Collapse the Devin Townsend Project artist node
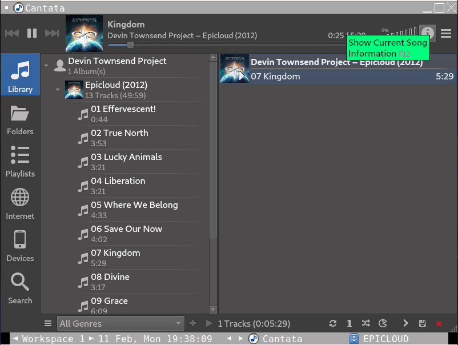The height and width of the screenshot is (345, 458). 46,66
